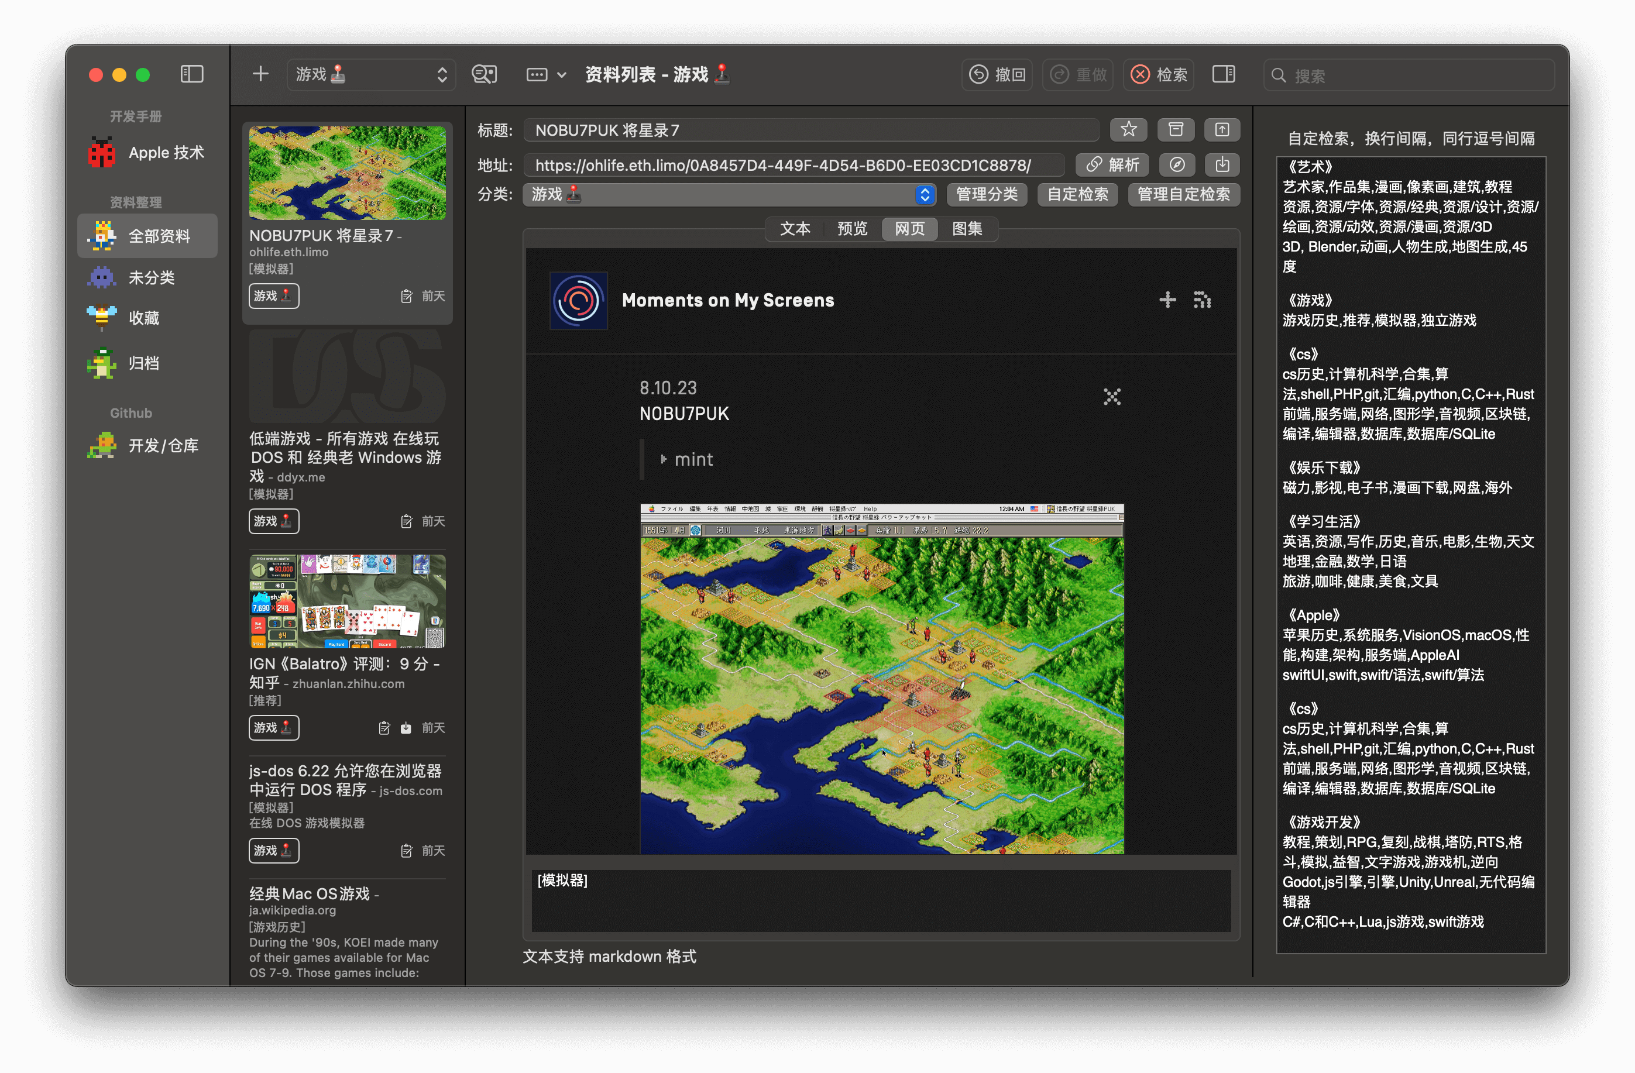Open the address in browser compass icon
Screen dimensions: 1635x1073
click(1177, 165)
